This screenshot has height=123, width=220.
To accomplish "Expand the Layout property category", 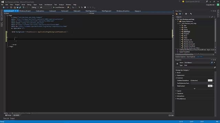I will point(176,91).
